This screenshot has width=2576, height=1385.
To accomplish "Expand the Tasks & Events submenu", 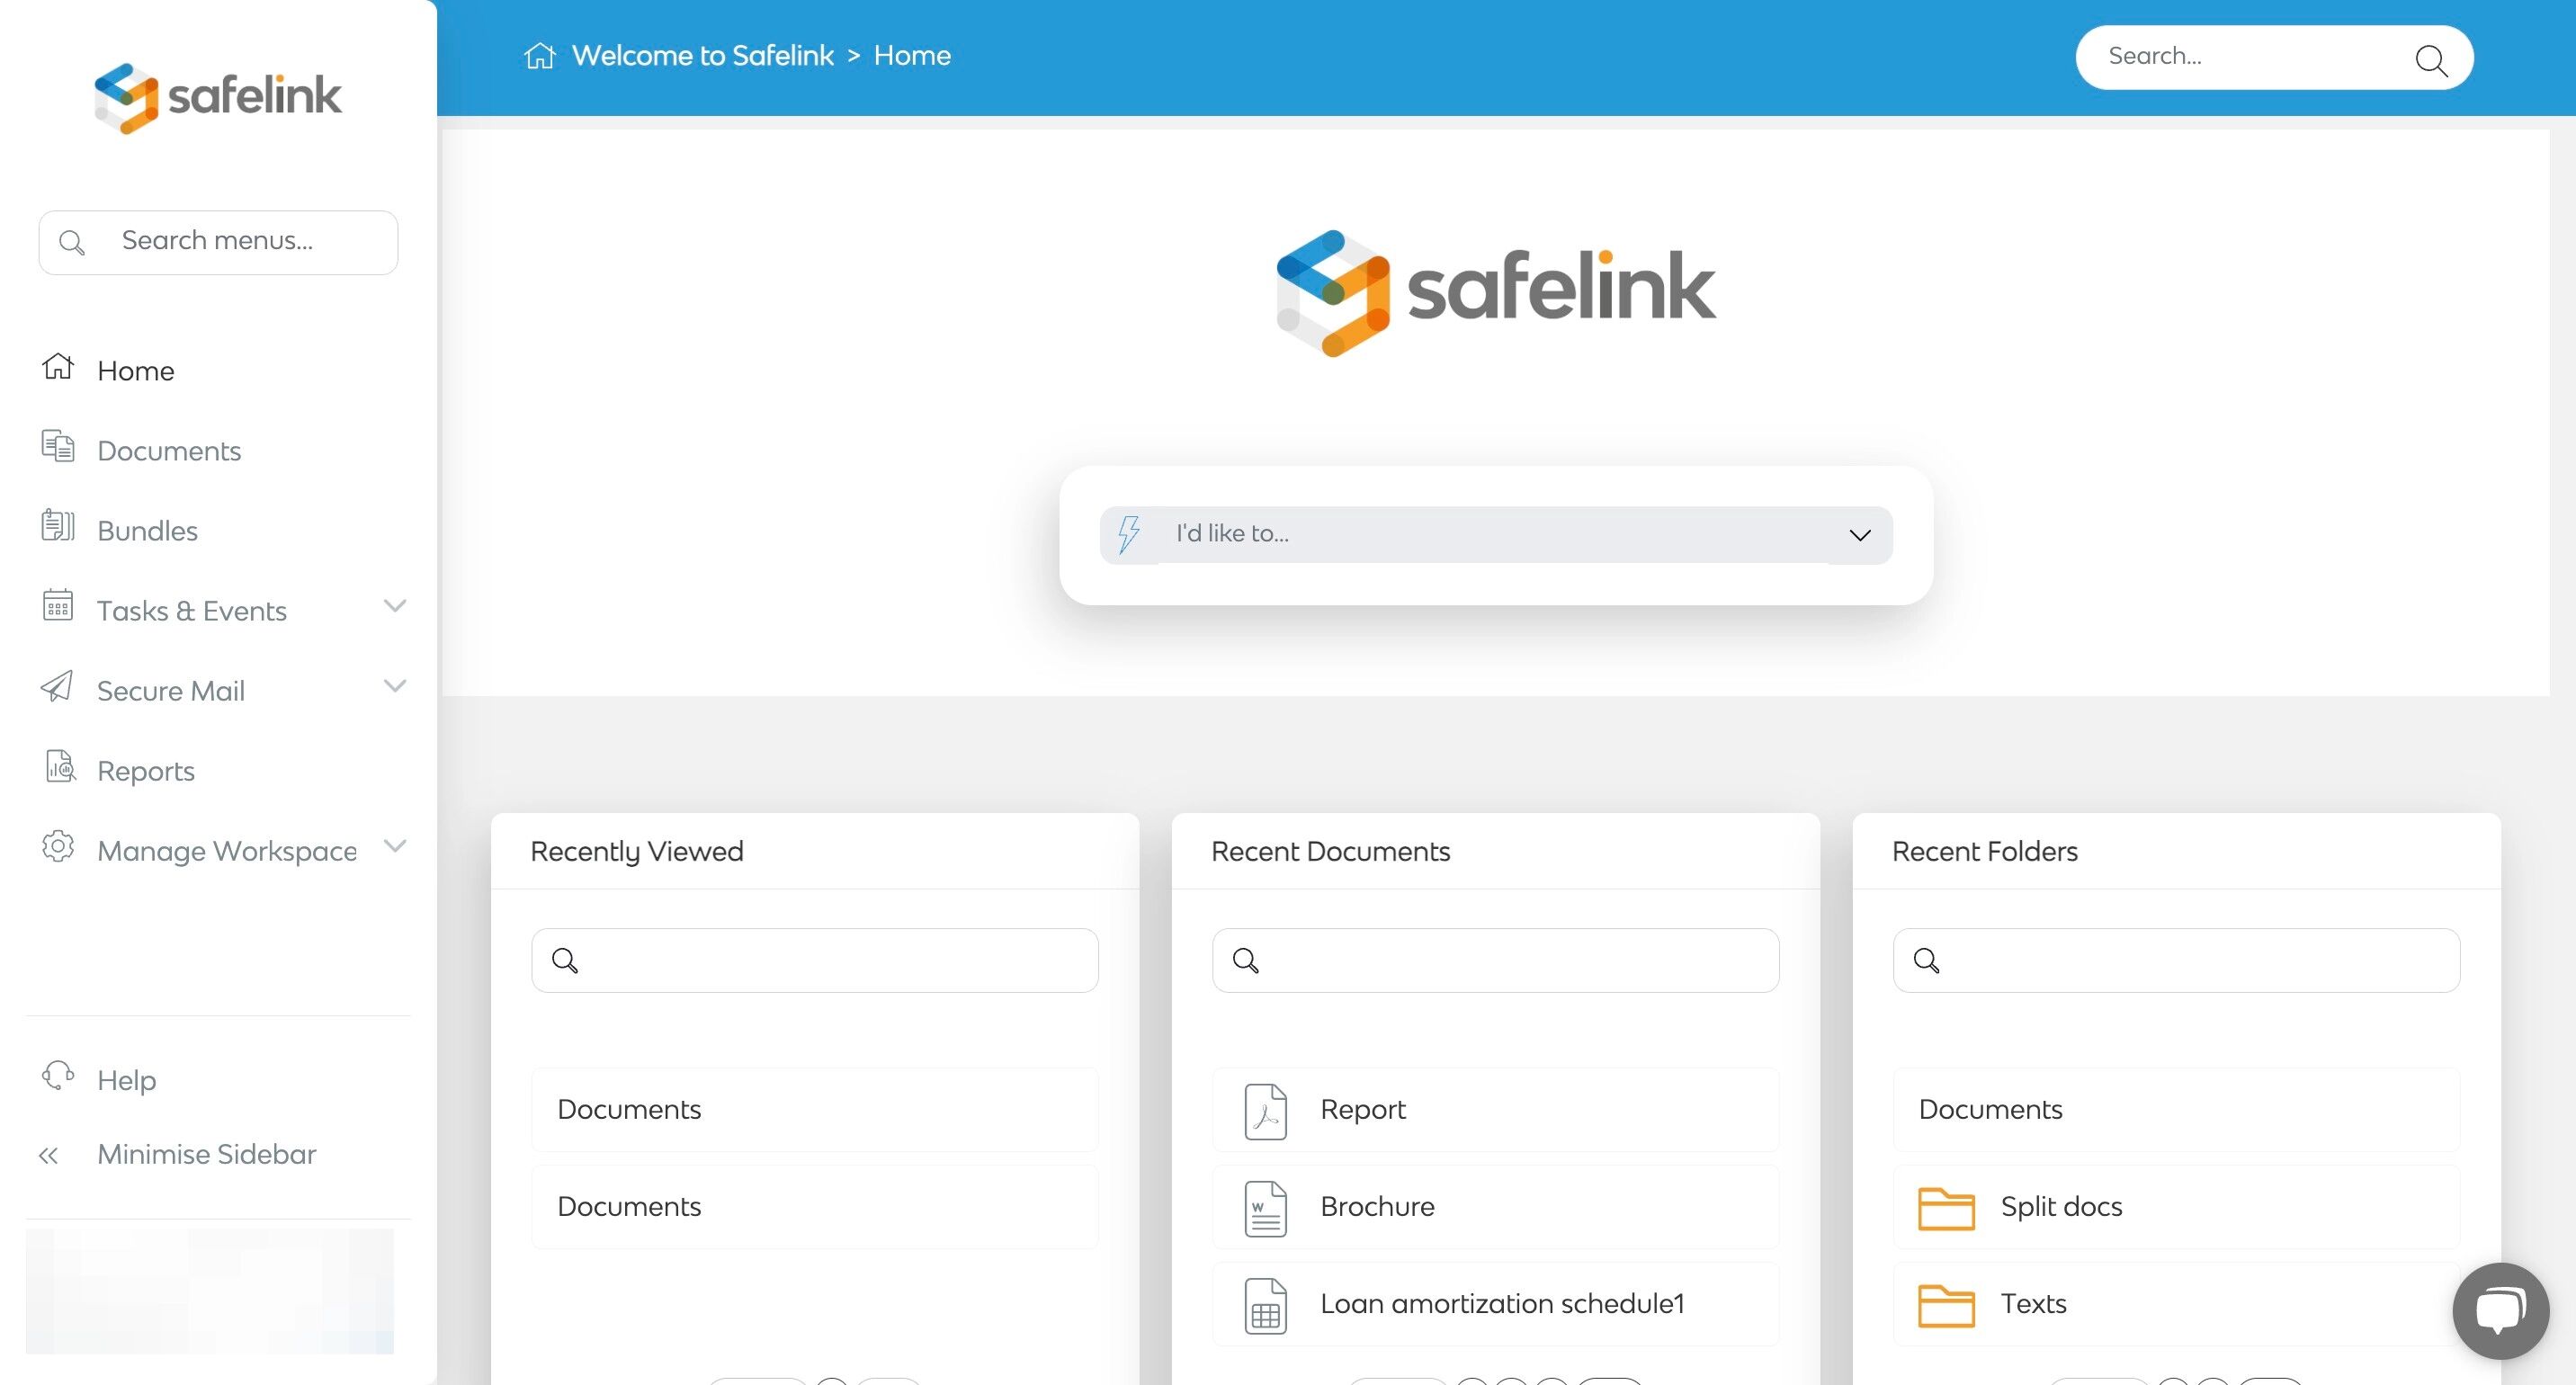I will point(395,606).
